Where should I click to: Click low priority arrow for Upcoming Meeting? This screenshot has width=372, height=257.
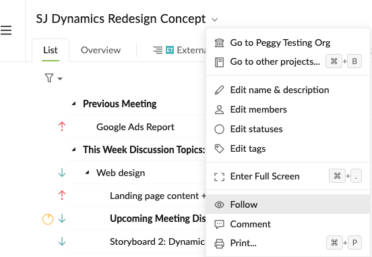point(62,219)
